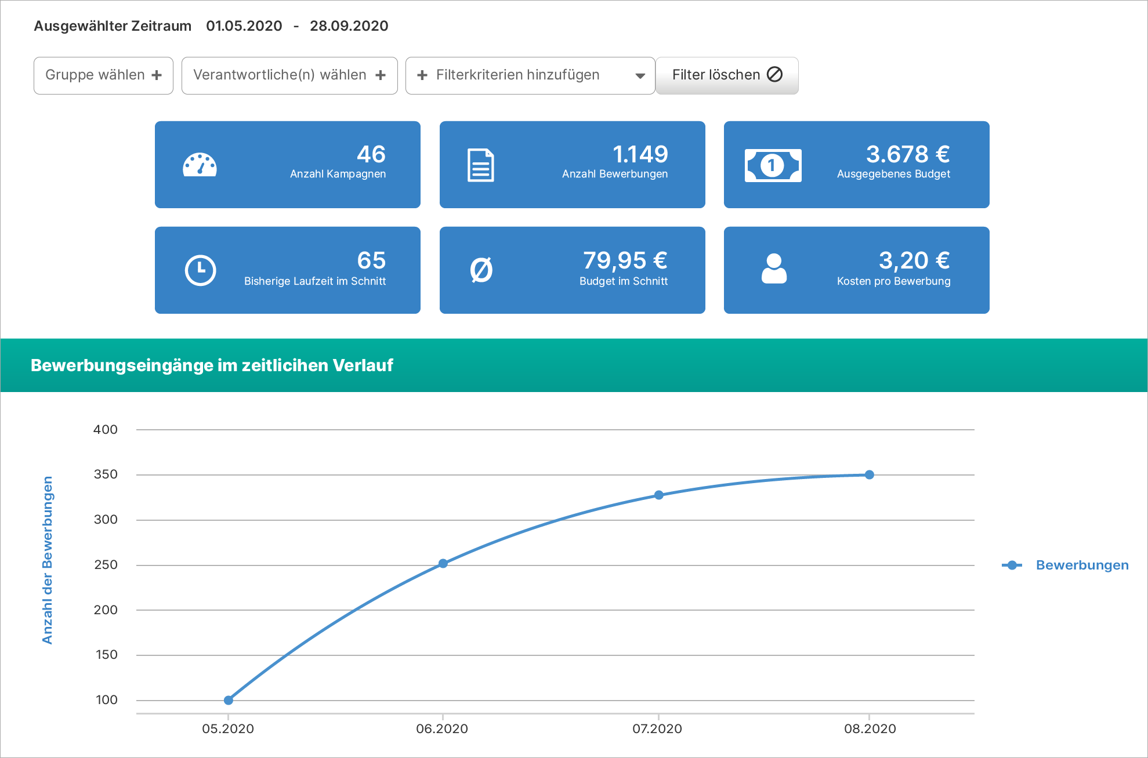Click the 65 Bisherige Laufzeit value
Viewport: 1148px width, 758px height.
371,260
